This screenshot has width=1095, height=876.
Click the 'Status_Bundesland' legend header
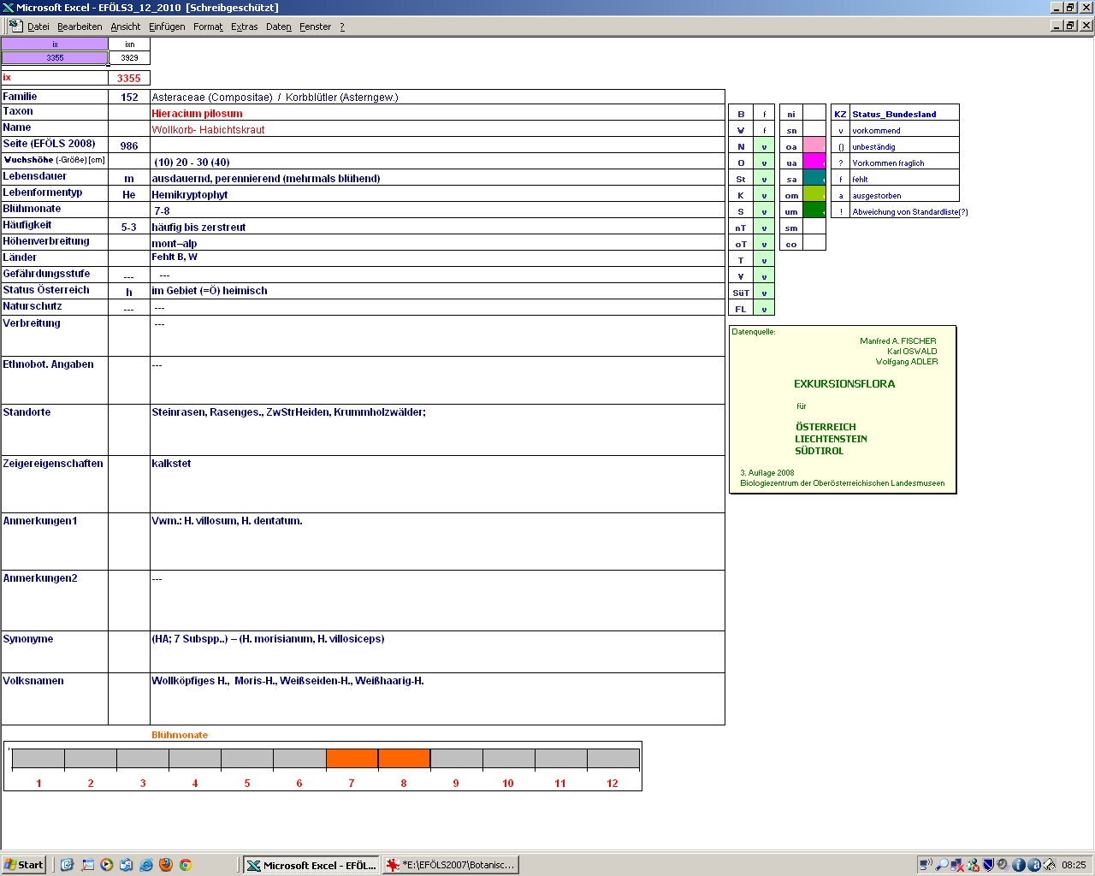coord(894,114)
